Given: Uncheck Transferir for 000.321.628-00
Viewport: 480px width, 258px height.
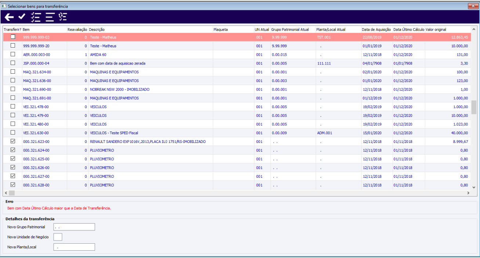Looking at the screenshot, I should 13,185.
